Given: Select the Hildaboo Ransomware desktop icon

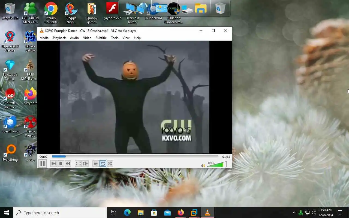Looking at the screenshot, I should [173, 13].
